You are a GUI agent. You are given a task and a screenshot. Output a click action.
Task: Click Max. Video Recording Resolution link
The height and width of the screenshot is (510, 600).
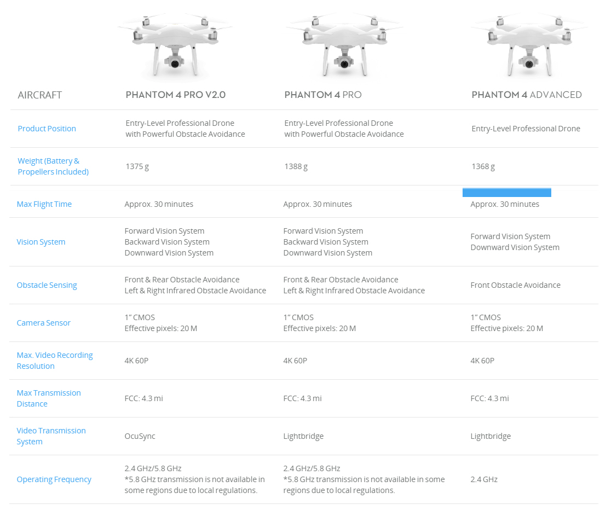pos(55,361)
